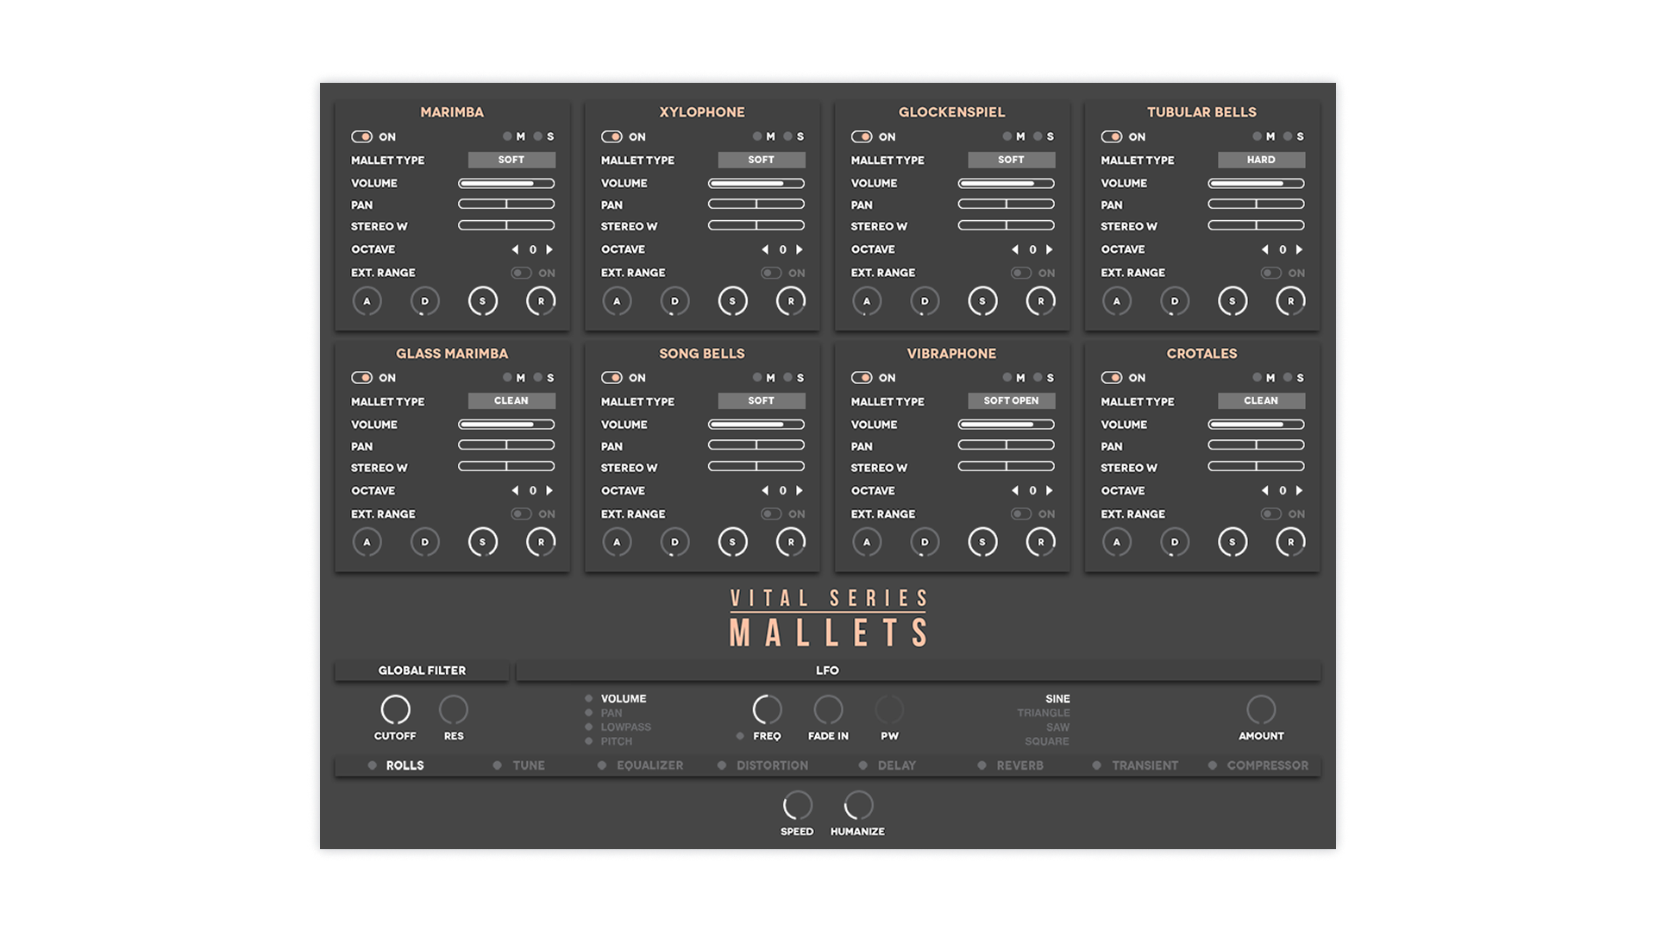Decrease Xylophone octave with left arrow
Viewport: 1656px width, 932px height.
[x=765, y=249]
